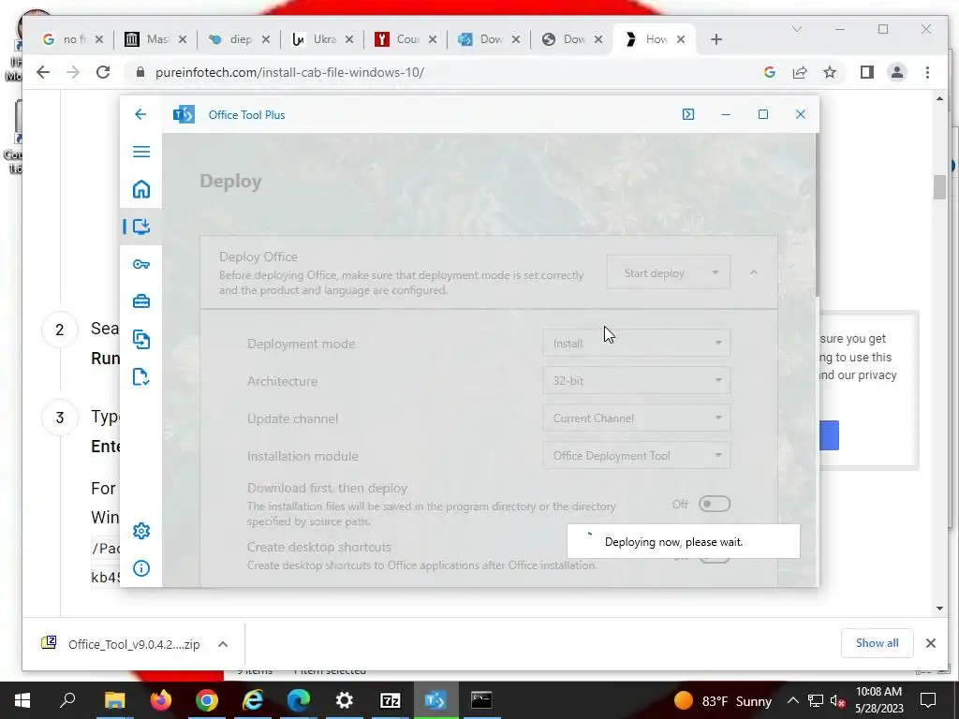Image resolution: width=959 pixels, height=719 pixels.
Task: Open notification center icon
Action: click(x=928, y=700)
